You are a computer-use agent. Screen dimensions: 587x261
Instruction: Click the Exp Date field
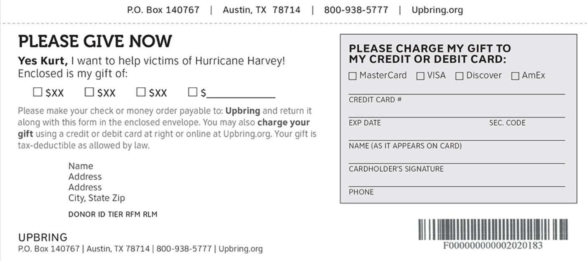click(x=416, y=113)
